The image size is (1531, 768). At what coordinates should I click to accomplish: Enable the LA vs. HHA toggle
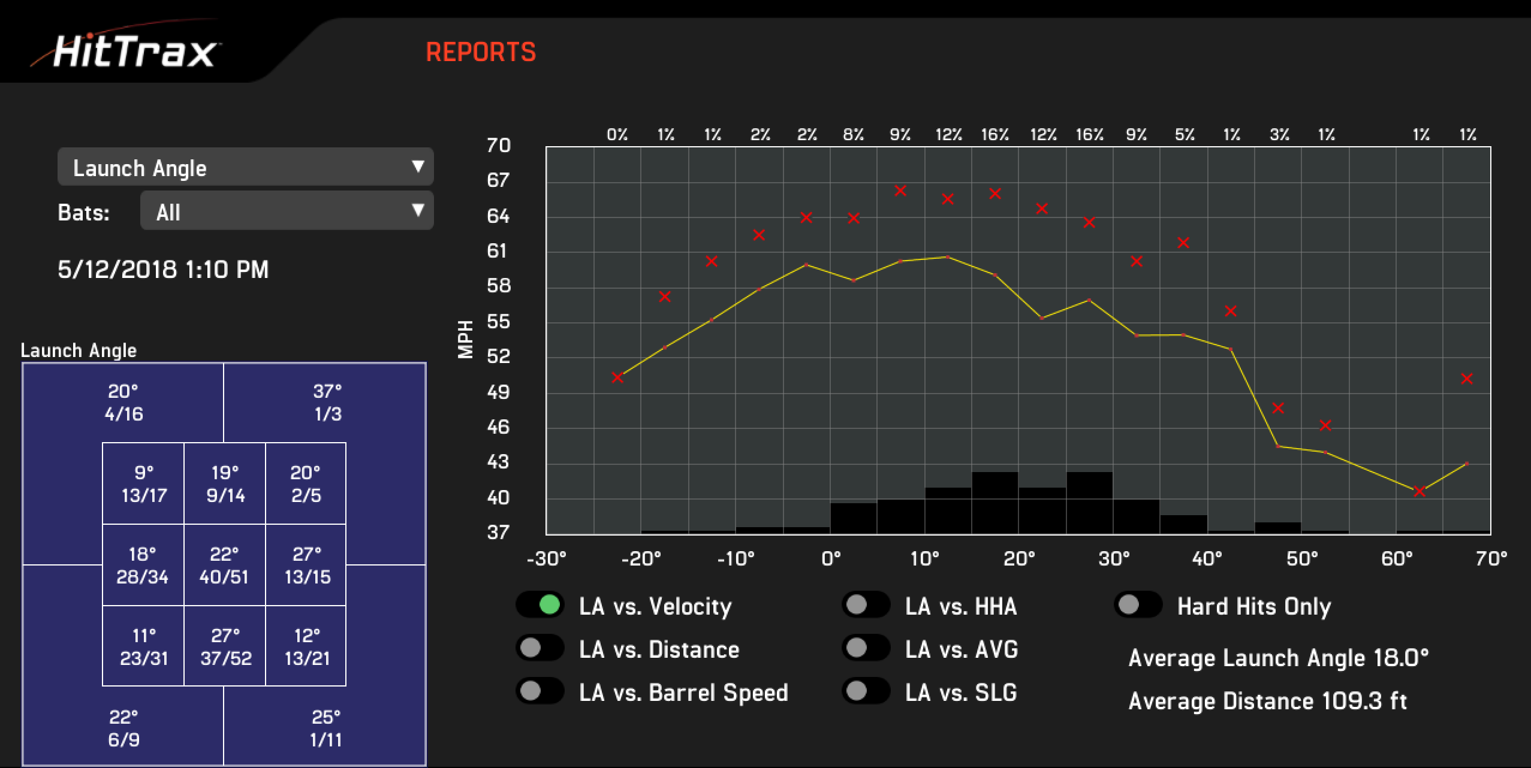pos(866,605)
